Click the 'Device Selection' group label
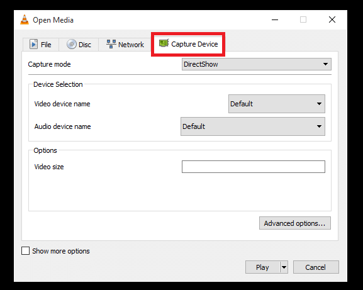 tap(58, 84)
